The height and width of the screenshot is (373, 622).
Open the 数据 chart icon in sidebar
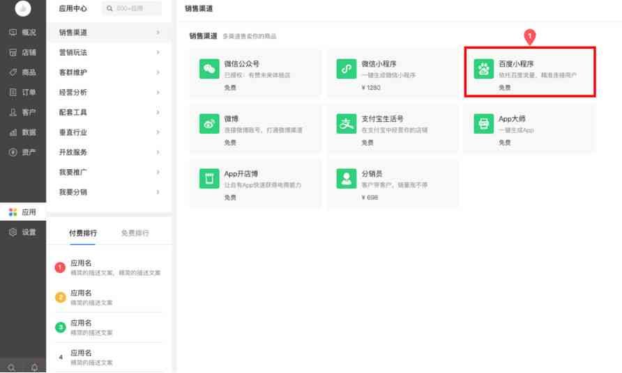(13, 132)
